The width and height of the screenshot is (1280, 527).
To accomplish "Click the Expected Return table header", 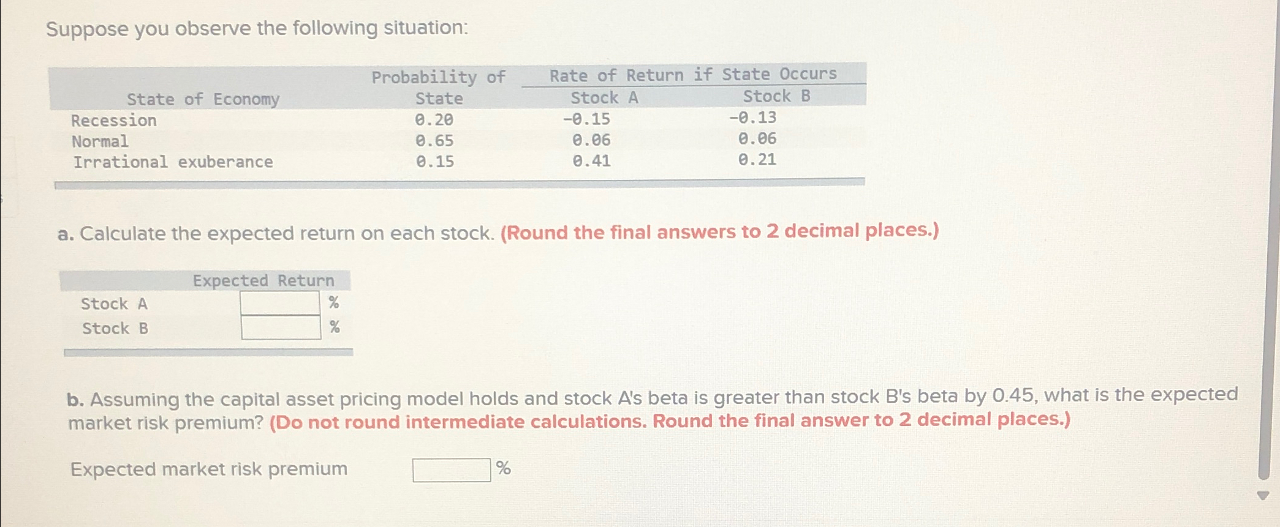I will tap(263, 280).
